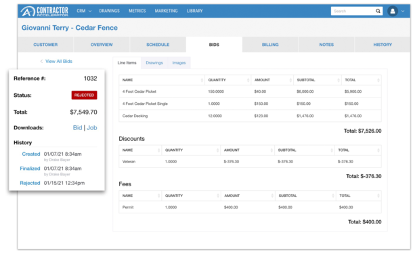Image resolution: width=413 pixels, height=258 pixels.
Task: Click the Contractor Accelerator logo
Action: tap(45, 11)
